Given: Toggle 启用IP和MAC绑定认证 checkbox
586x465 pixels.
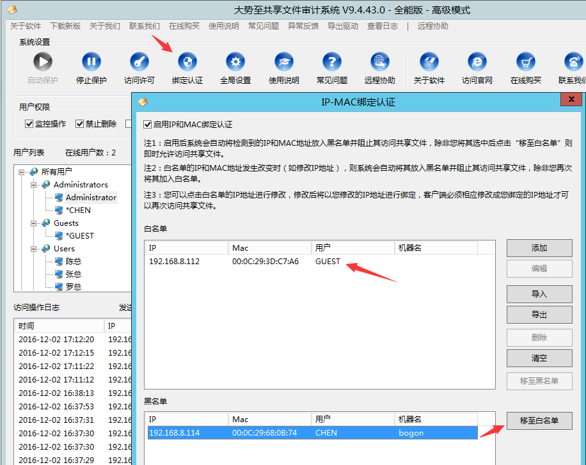Looking at the screenshot, I should (x=148, y=125).
